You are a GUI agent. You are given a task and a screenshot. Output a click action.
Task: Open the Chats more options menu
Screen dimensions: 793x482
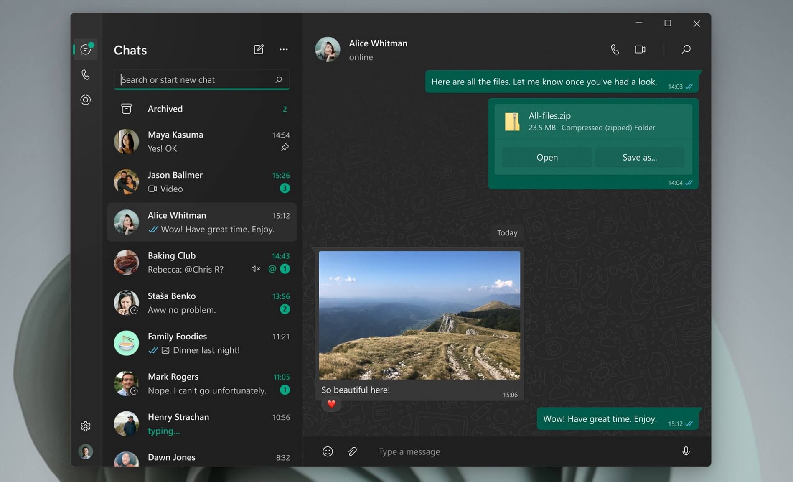[284, 49]
